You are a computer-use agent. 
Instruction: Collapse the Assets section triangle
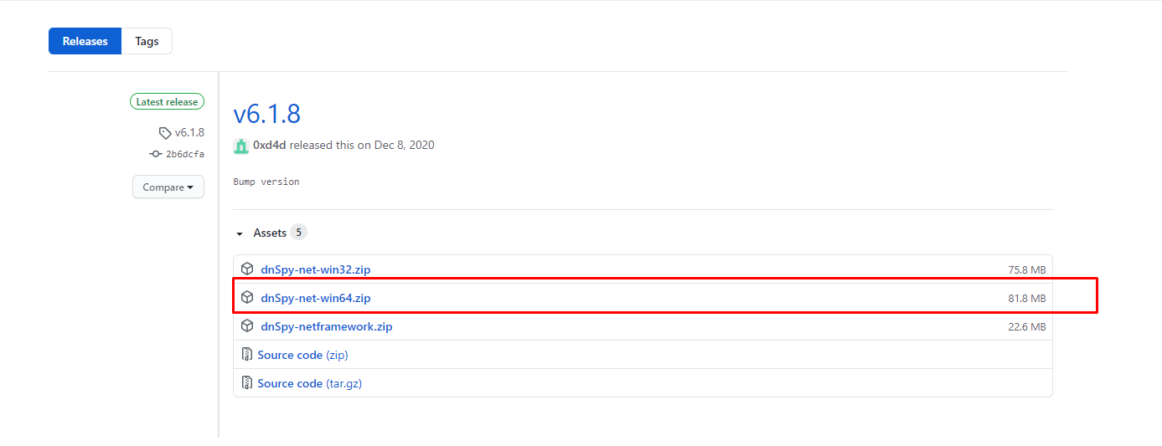coord(240,233)
